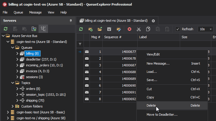Toggle alphabetical sort in Servers panel
Viewport: 216px width, 121px height.
click(43, 29)
